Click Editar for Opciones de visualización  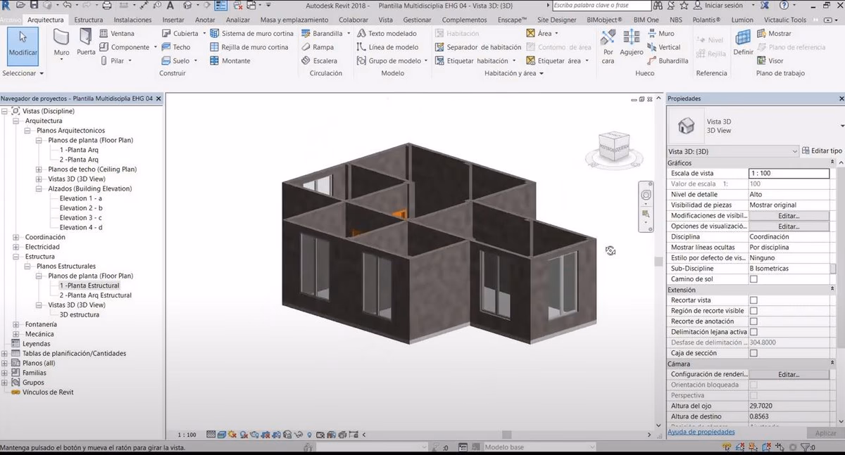click(x=789, y=226)
